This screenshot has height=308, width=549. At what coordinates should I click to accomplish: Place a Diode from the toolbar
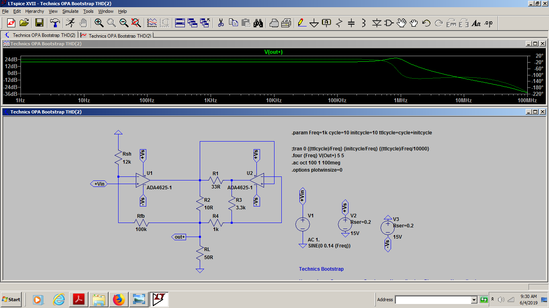point(377,23)
